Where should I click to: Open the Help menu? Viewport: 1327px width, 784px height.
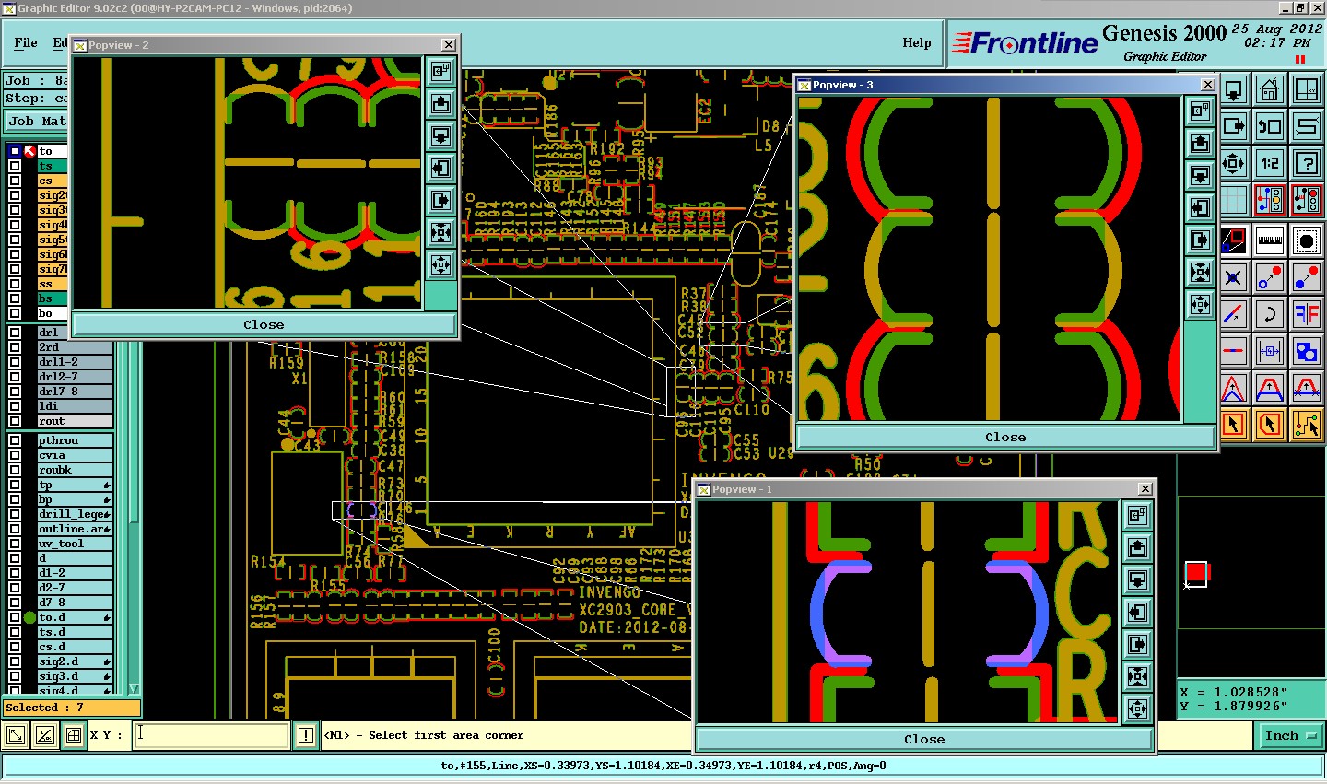[x=916, y=42]
